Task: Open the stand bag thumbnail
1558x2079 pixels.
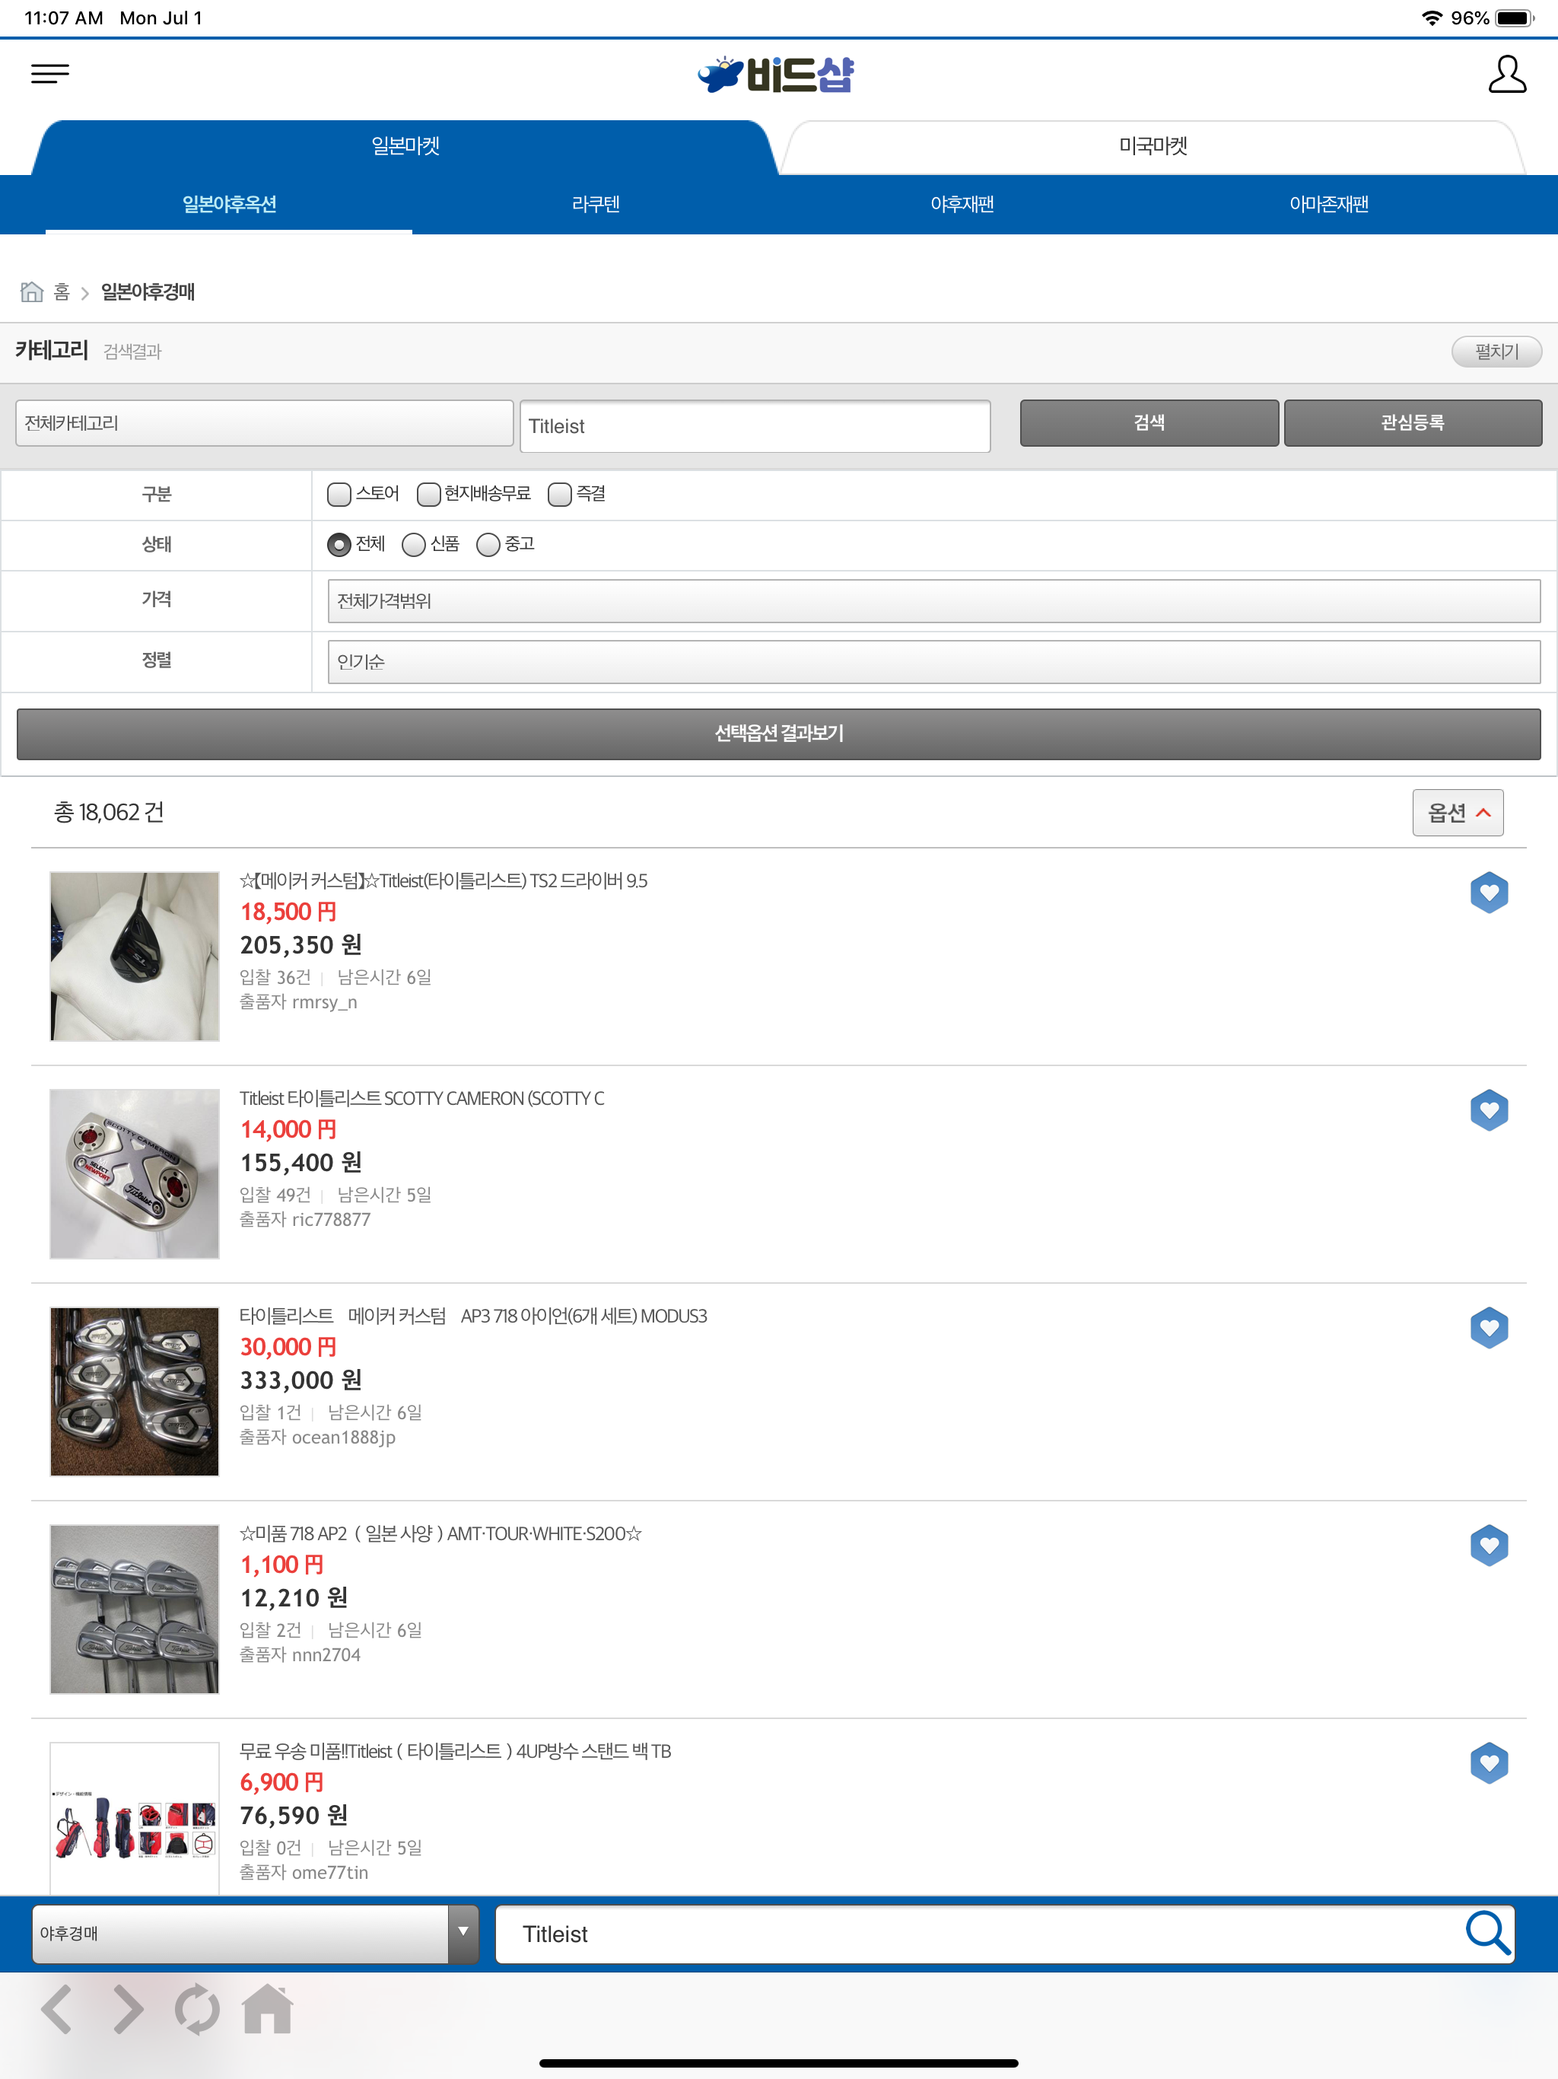Action: click(x=135, y=1819)
